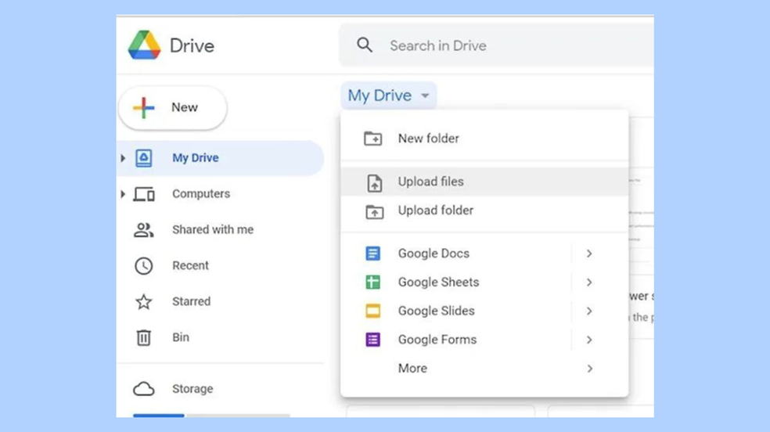Choose New folder from the menu
Image resolution: width=770 pixels, height=432 pixels.
484,139
